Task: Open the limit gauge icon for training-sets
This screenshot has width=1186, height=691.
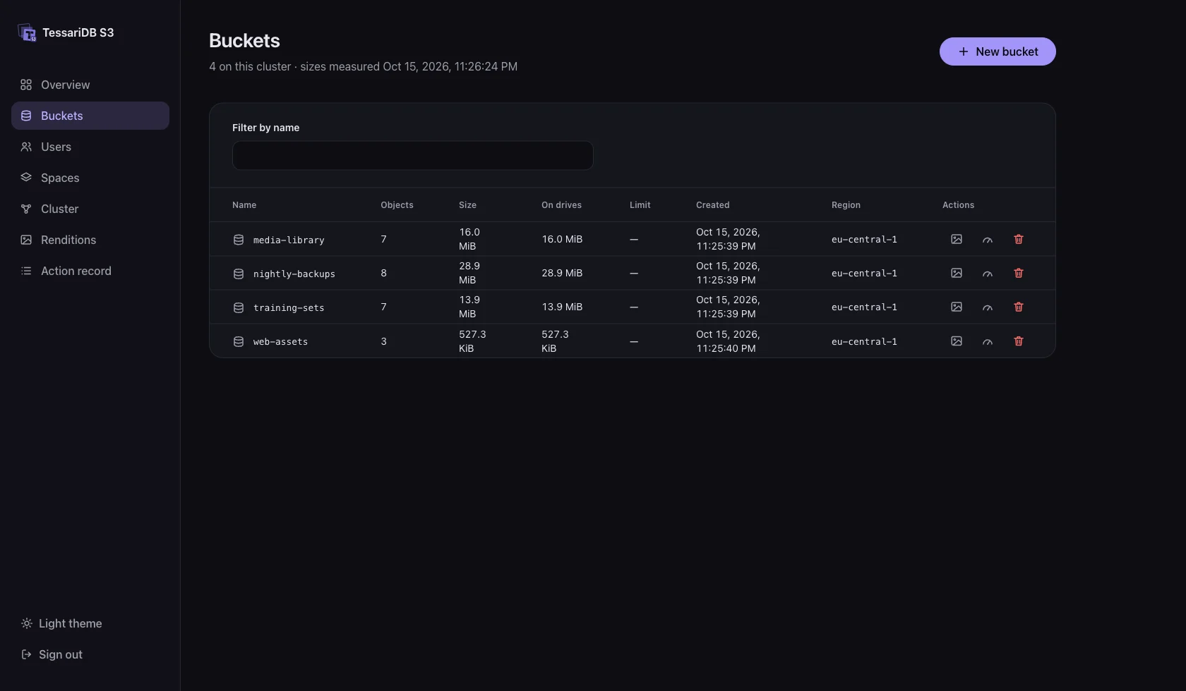Action: (x=988, y=307)
